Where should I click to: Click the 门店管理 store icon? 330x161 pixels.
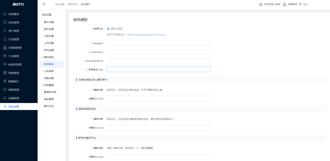pos(5,56)
